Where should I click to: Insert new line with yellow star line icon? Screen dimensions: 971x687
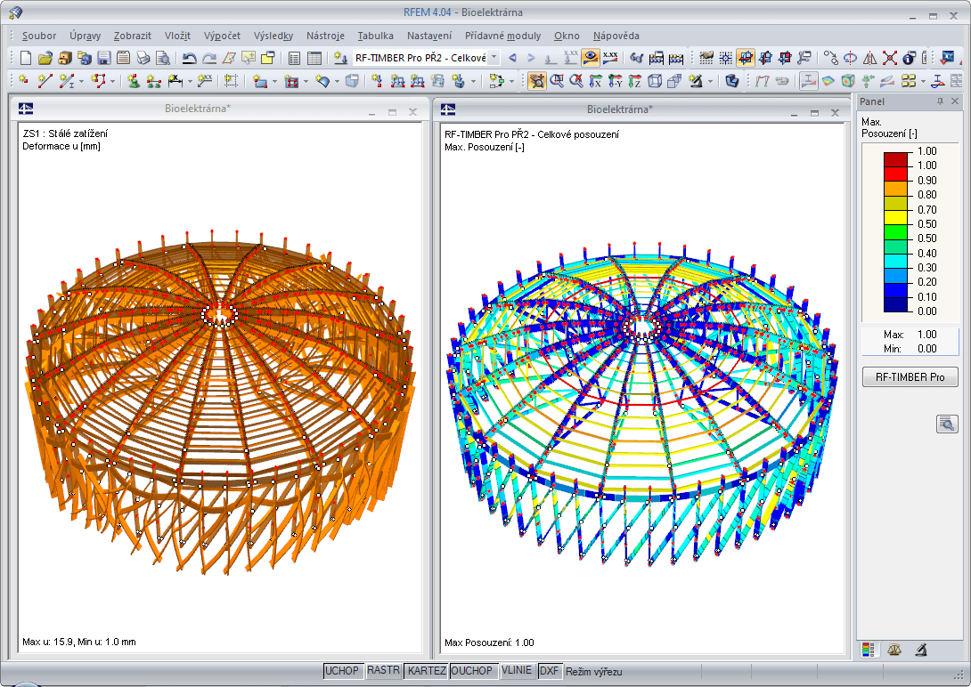point(45,80)
